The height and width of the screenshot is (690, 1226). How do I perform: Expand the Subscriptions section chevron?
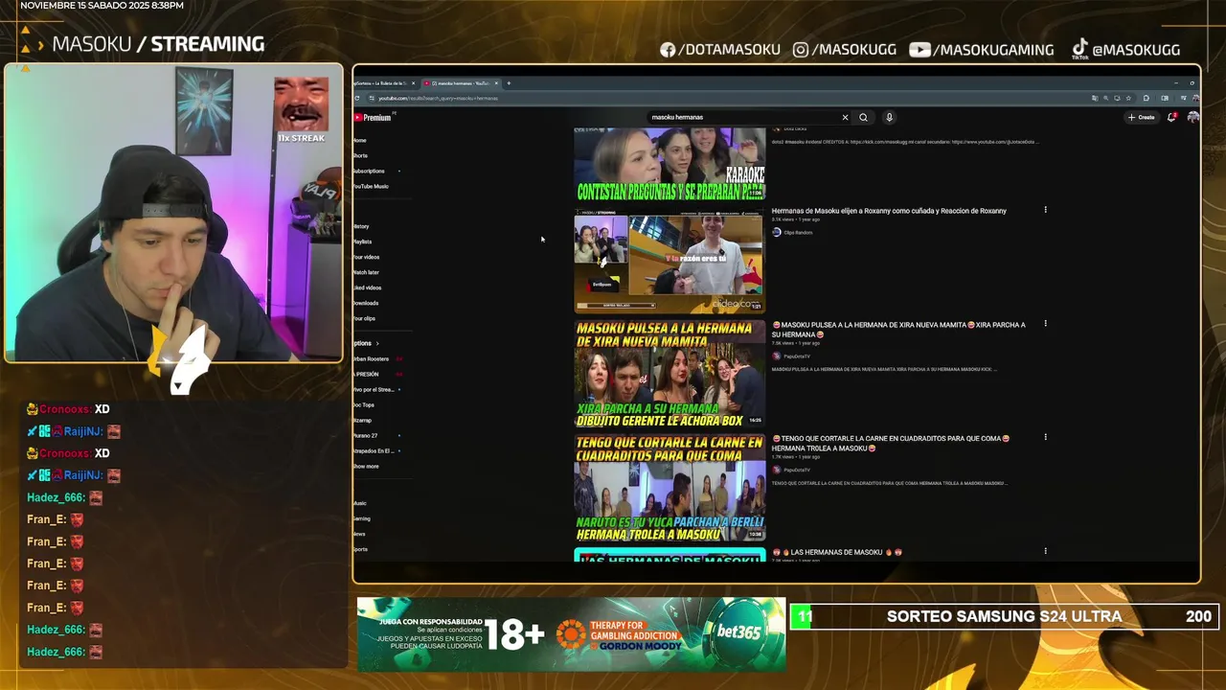(x=377, y=343)
